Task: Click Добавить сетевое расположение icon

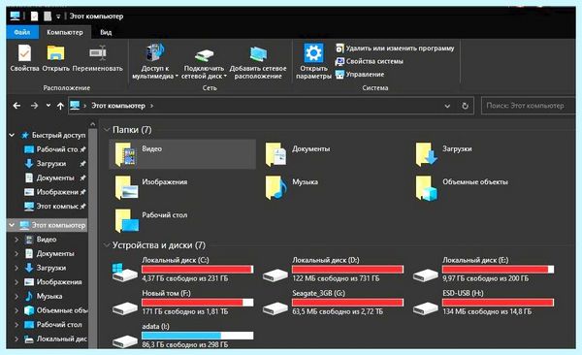Action: 258,54
